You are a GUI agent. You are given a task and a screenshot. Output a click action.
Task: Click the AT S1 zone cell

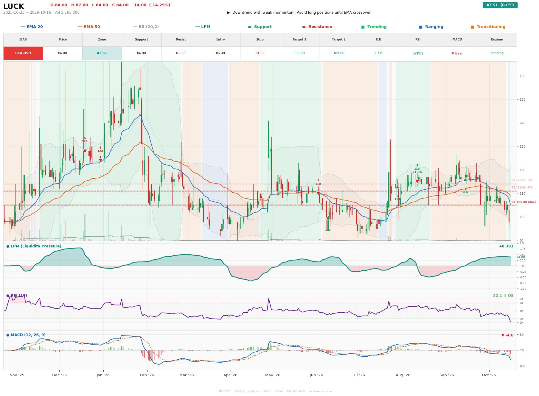pyautogui.click(x=102, y=53)
